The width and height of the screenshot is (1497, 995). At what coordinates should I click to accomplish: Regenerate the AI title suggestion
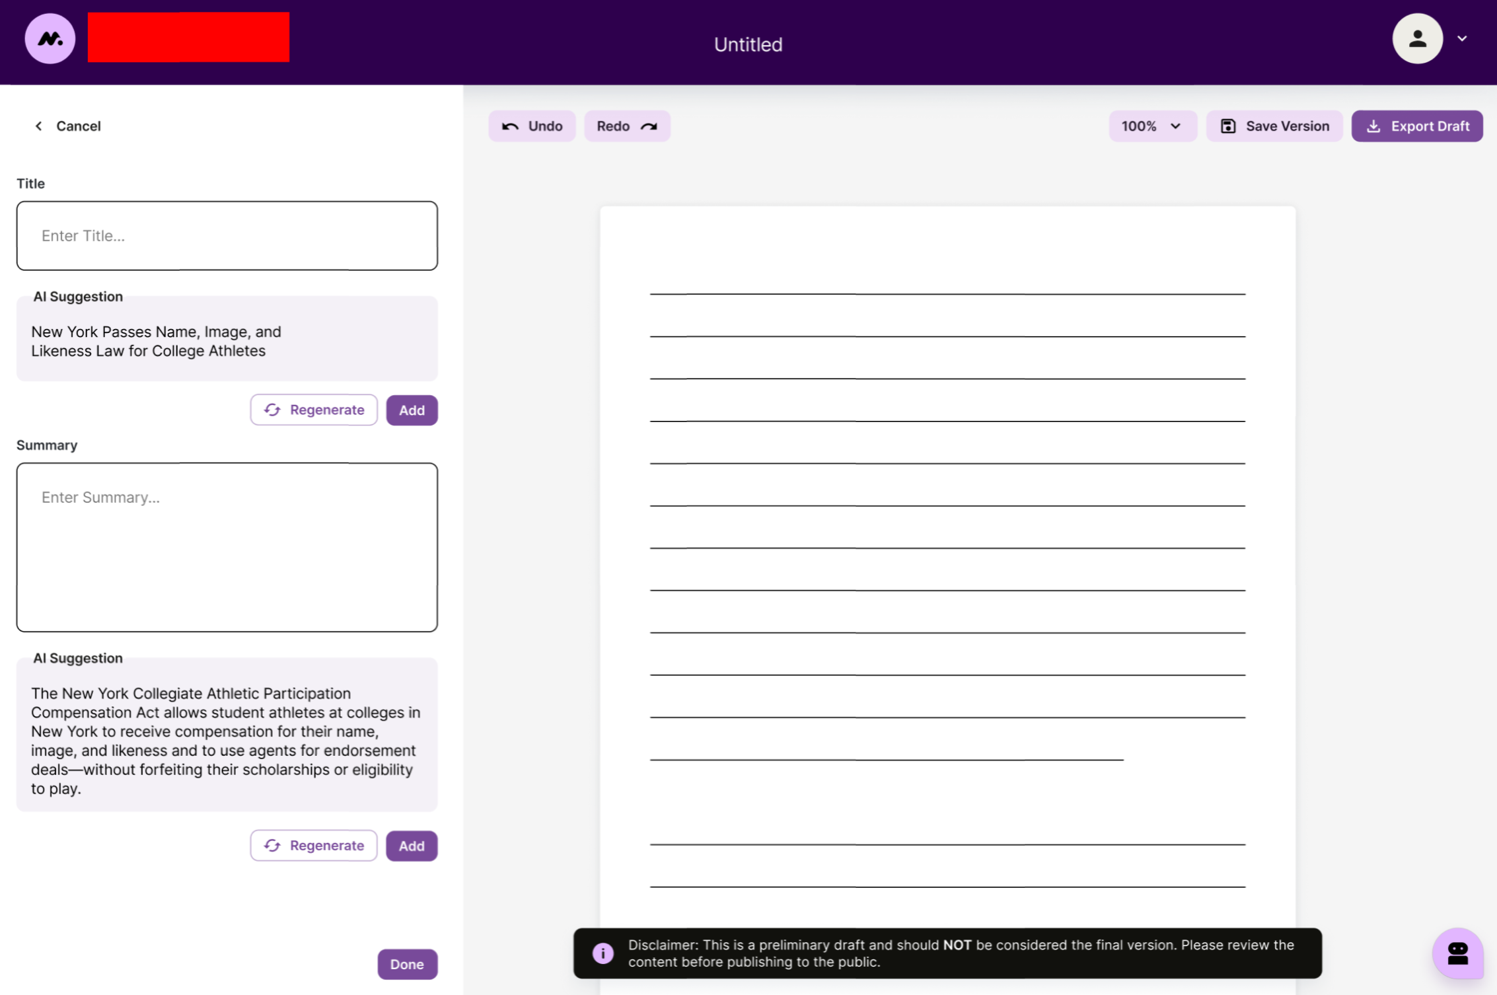tap(314, 410)
